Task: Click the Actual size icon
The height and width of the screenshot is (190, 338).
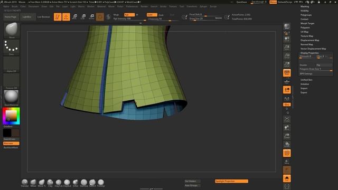Action: click(x=287, y=55)
